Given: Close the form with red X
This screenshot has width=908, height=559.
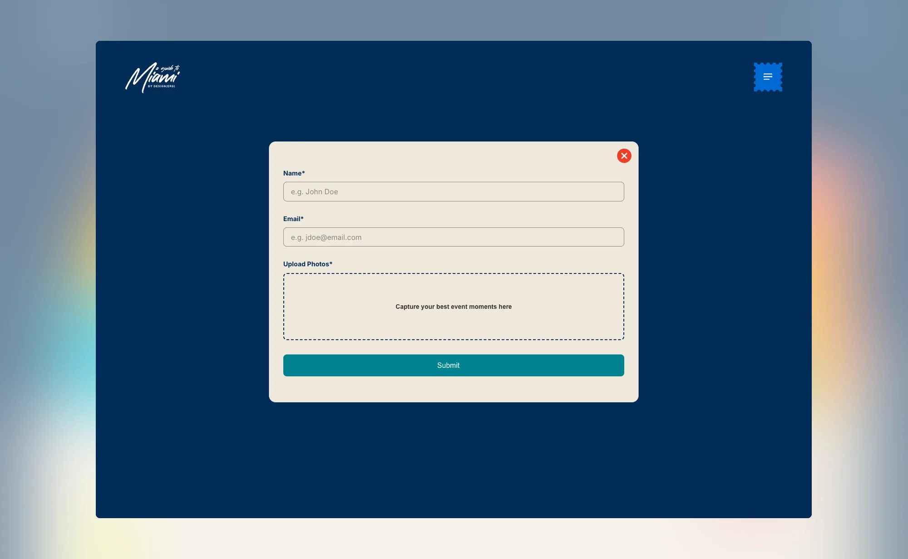Looking at the screenshot, I should pyautogui.click(x=624, y=156).
